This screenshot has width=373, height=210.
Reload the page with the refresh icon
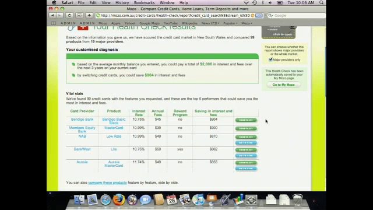tap(69, 16)
